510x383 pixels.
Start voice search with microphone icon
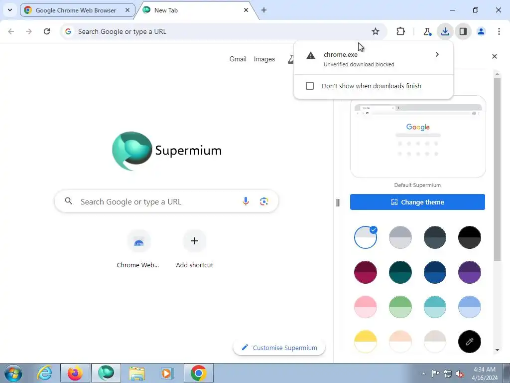pyautogui.click(x=246, y=201)
